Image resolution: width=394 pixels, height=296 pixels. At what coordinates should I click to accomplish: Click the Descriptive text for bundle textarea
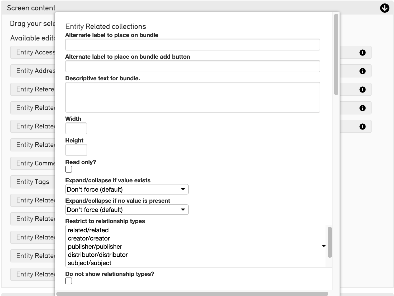(193, 97)
